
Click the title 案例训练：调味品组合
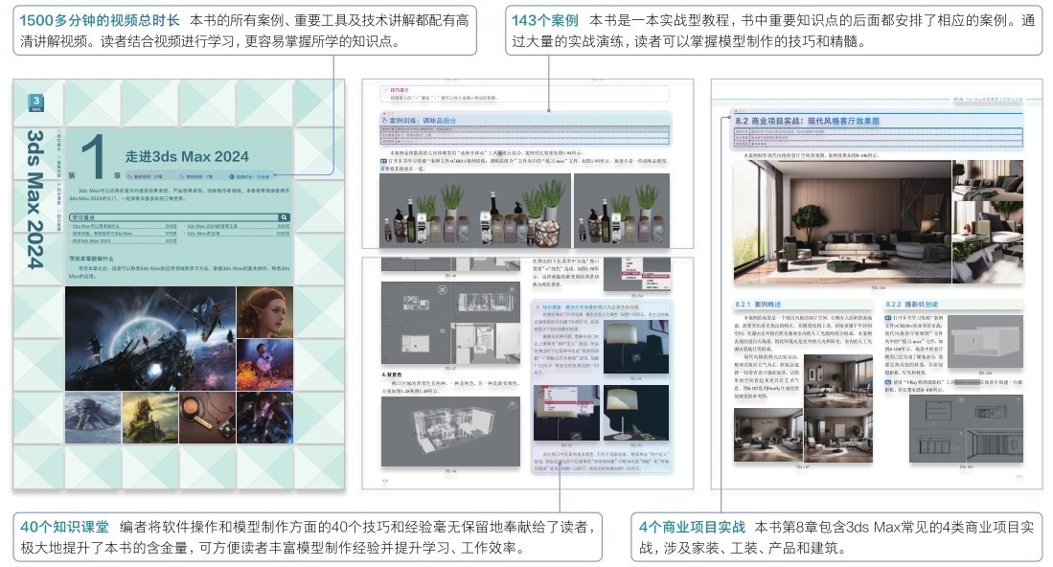point(423,121)
